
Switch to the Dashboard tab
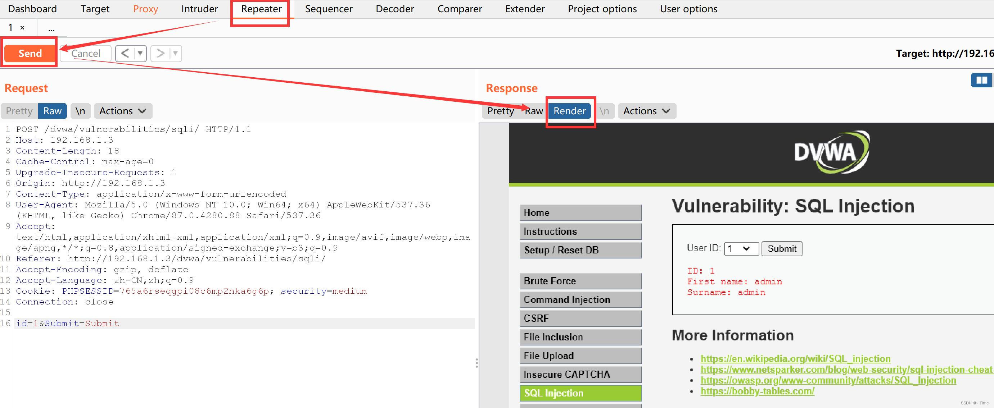coord(32,9)
